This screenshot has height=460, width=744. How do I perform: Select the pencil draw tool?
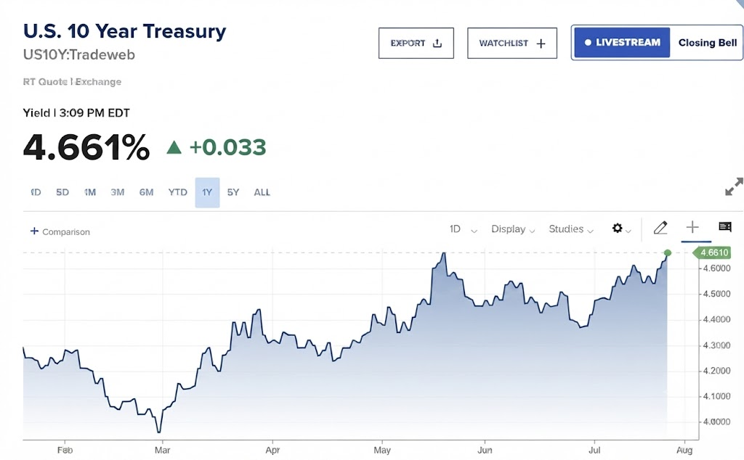[x=660, y=228]
